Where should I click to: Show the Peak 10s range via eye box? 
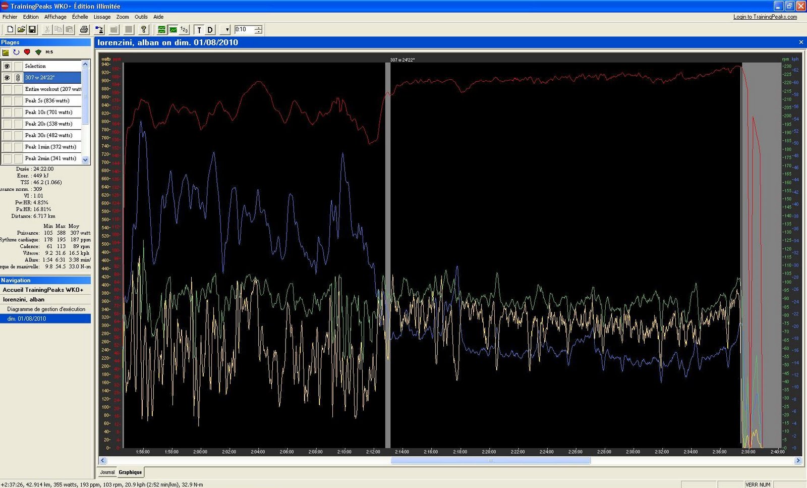(7, 113)
